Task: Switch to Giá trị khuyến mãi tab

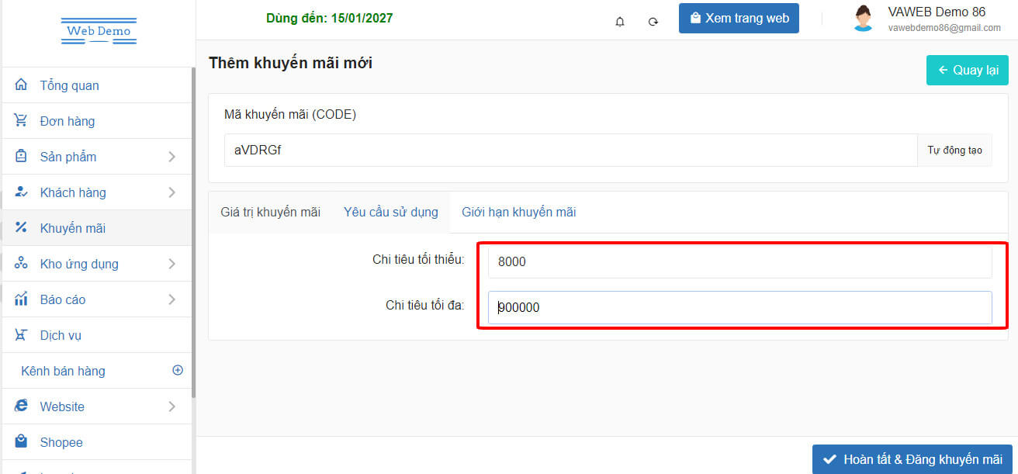Action: coord(270,213)
